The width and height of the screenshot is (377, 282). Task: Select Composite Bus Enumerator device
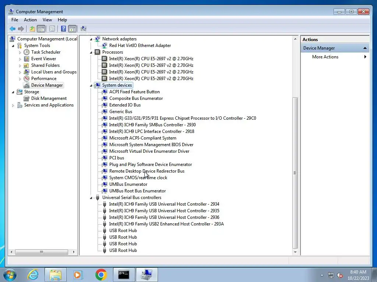[136, 98]
